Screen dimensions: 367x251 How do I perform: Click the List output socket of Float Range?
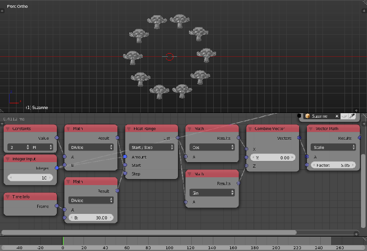178,138
